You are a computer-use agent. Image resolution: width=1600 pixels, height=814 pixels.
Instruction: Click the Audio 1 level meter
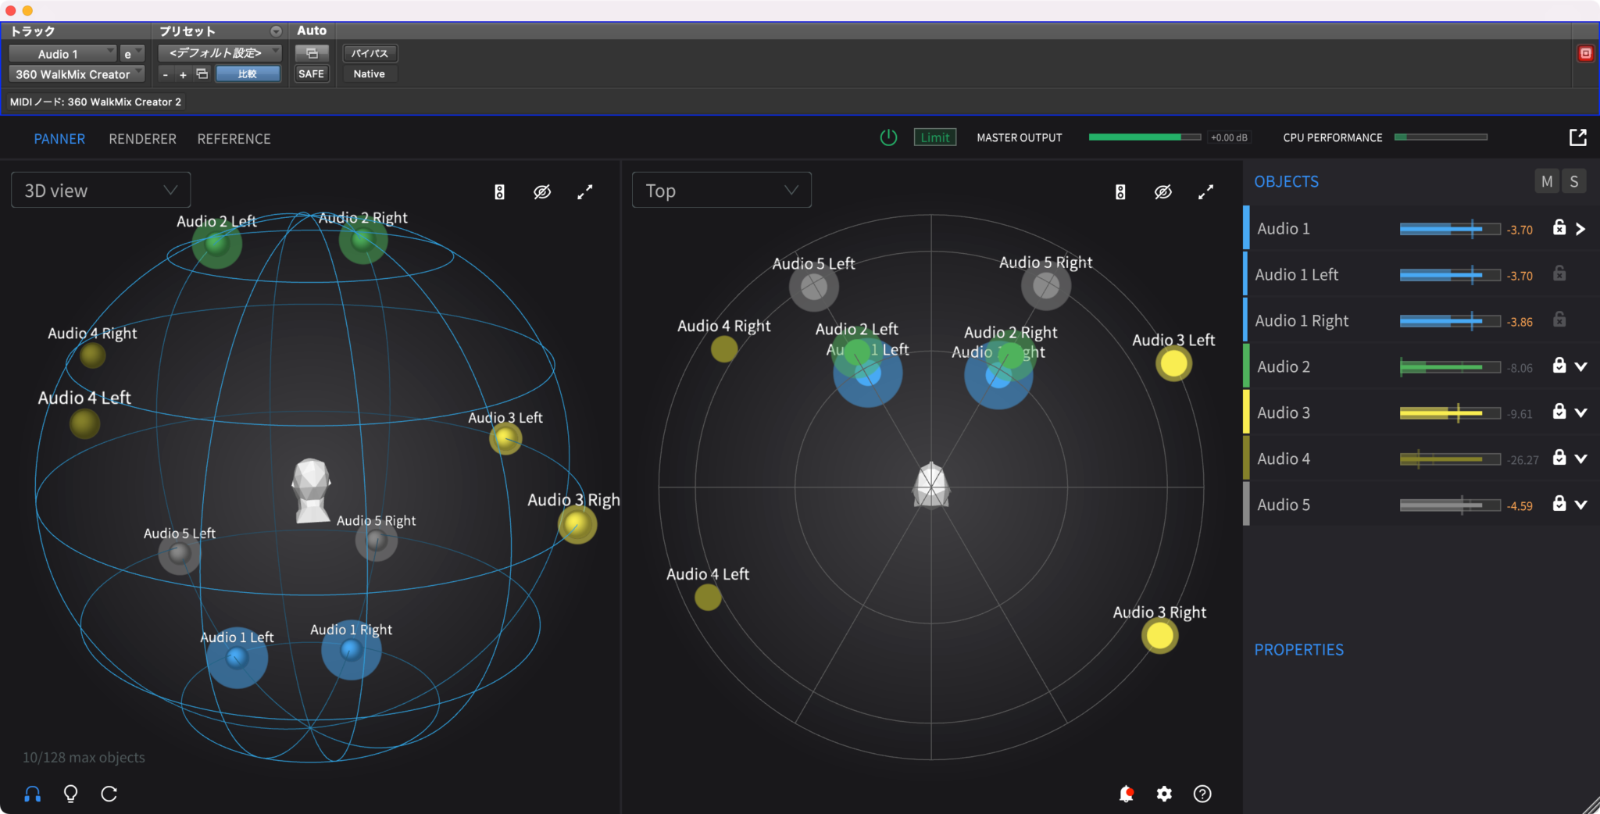pos(1449,228)
